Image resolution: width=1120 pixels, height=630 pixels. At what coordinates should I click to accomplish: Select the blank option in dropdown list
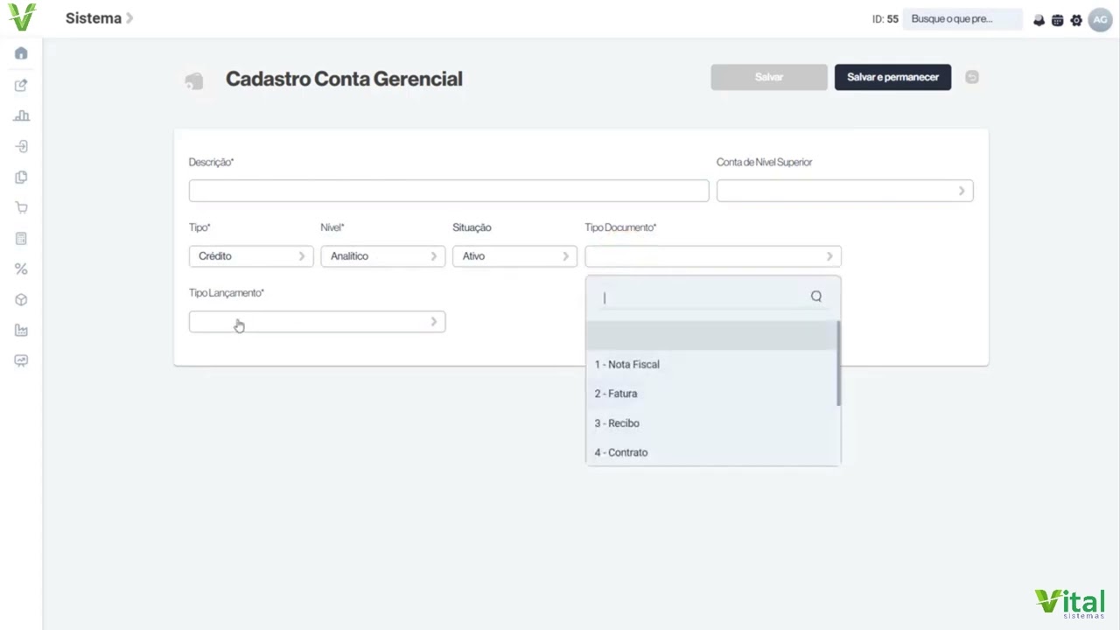pyautogui.click(x=710, y=335)
